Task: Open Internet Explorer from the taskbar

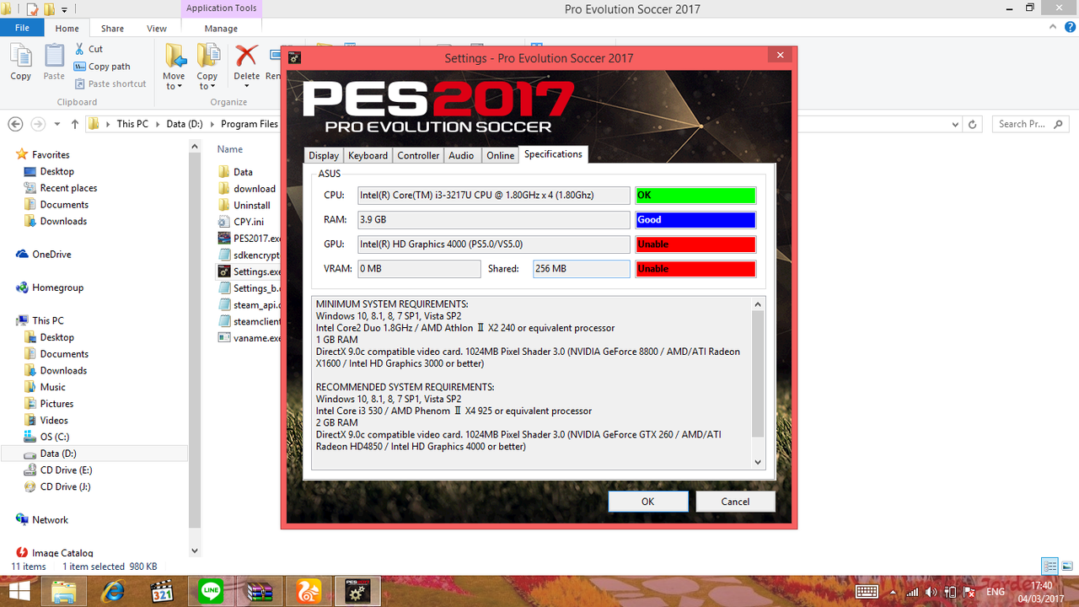Action: (112, 592)
